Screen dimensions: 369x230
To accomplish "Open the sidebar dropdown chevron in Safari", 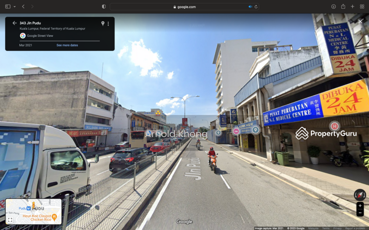I will point(14,6).
